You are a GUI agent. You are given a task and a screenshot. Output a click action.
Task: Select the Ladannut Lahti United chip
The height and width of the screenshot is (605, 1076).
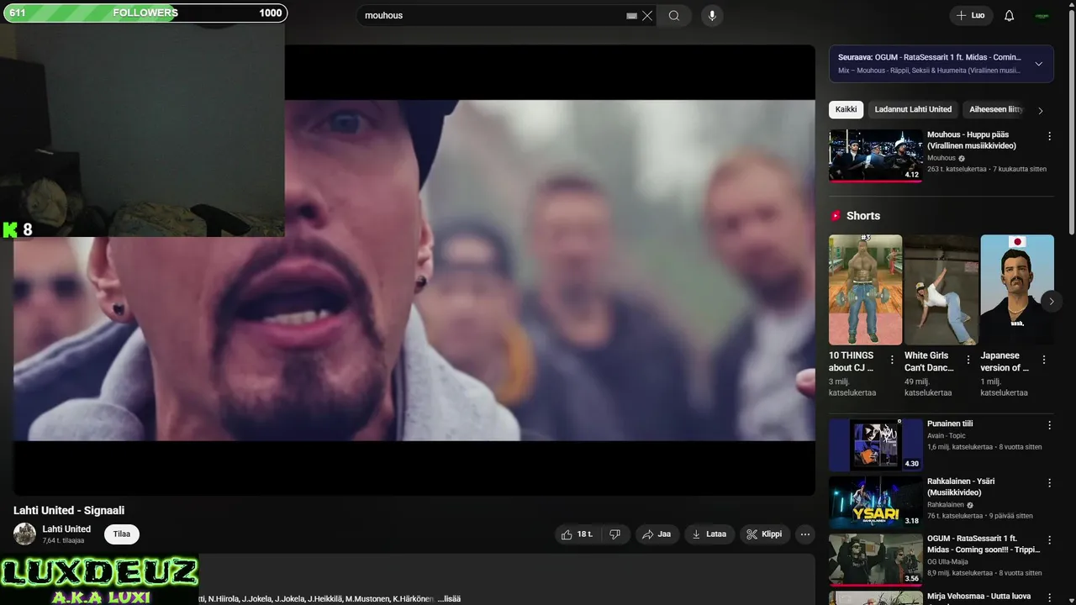point(913,109)
